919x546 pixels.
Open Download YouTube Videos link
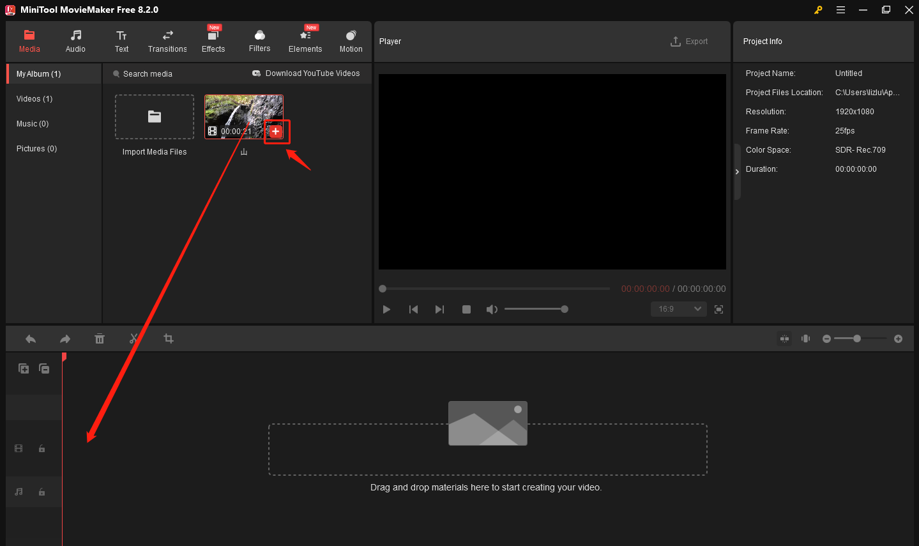[x=306, y=73]
